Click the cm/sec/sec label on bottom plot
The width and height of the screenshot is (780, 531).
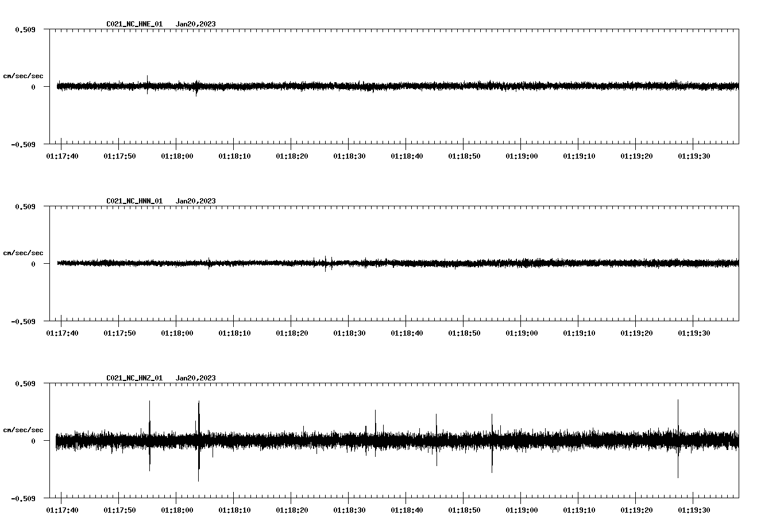pos(24,429)
